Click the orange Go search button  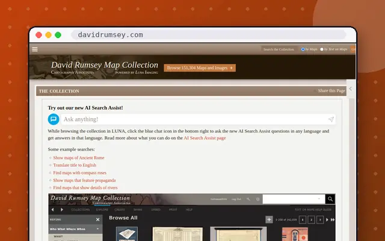[353, 49]
